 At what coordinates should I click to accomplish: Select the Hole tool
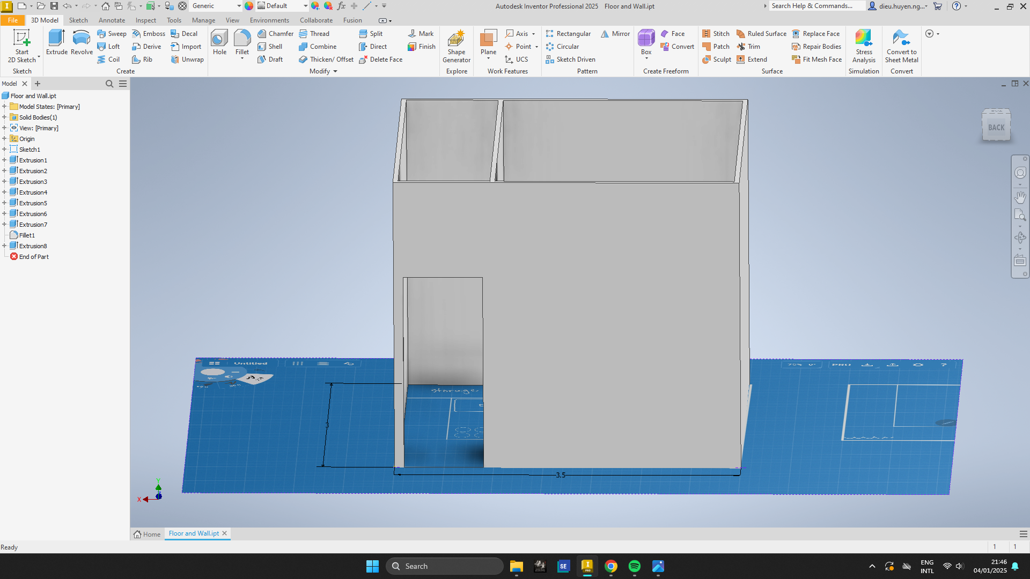click(x=219, y=42)
